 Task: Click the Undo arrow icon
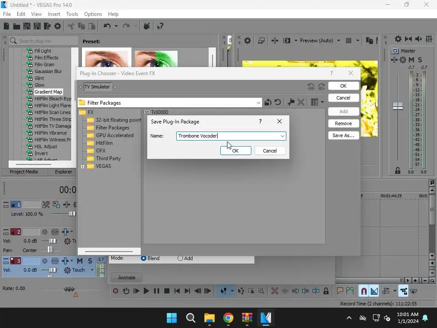pyautogui.click(x=107, y=26)
